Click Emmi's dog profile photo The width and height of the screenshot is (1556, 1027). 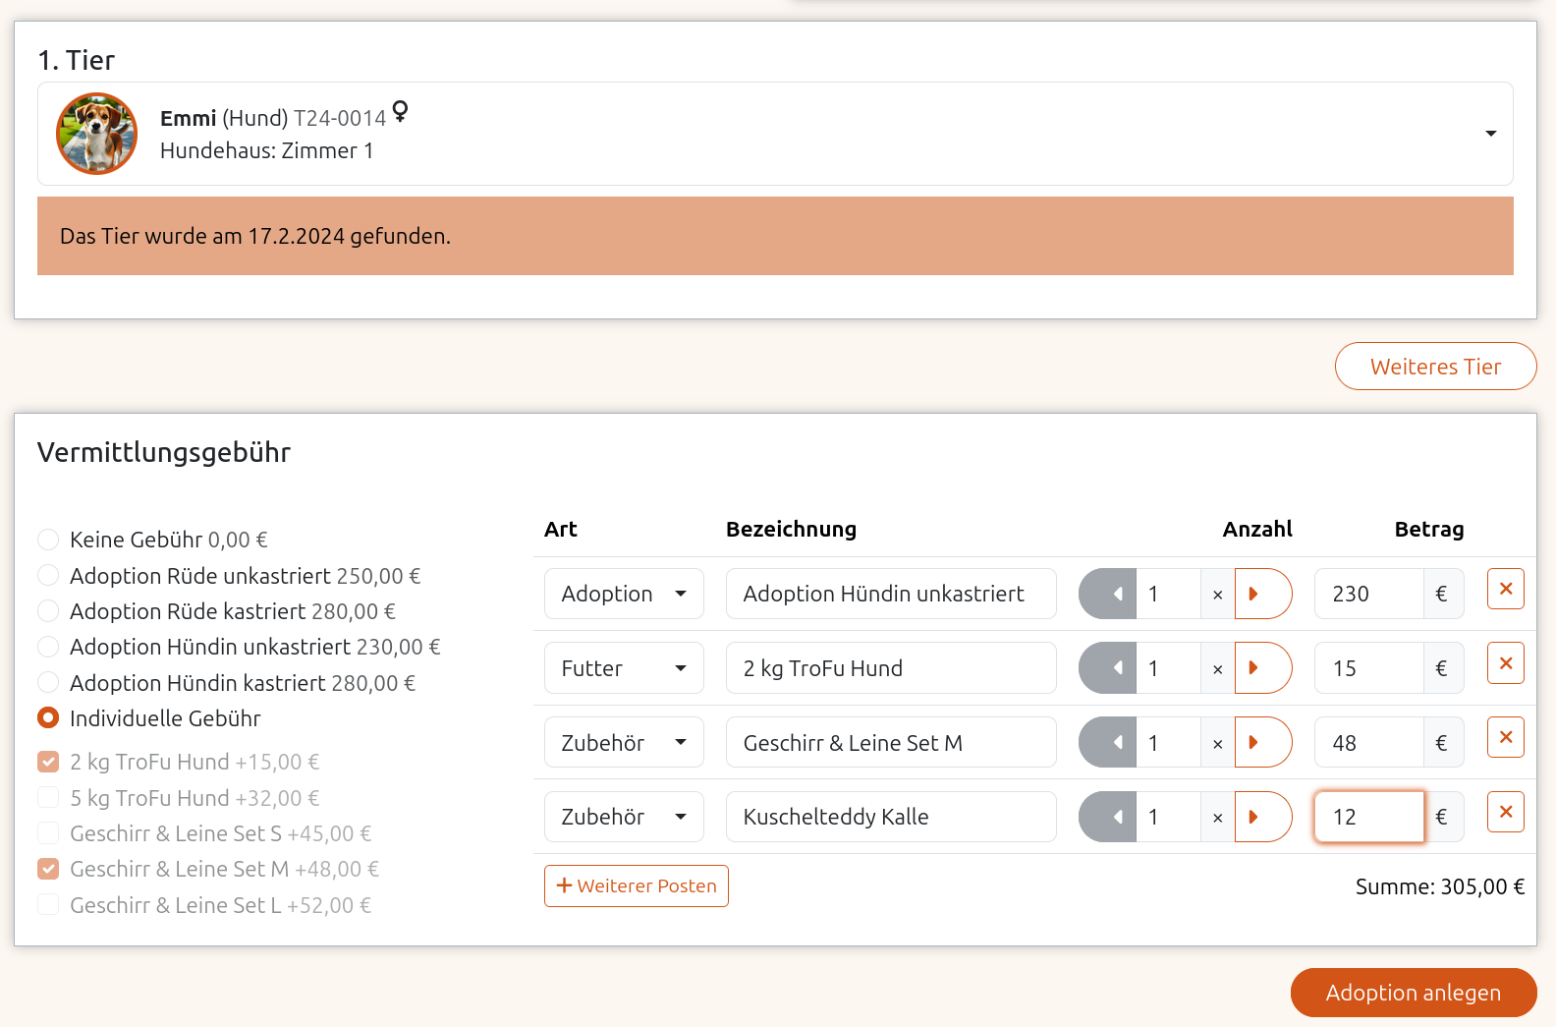tap(97, 134)
